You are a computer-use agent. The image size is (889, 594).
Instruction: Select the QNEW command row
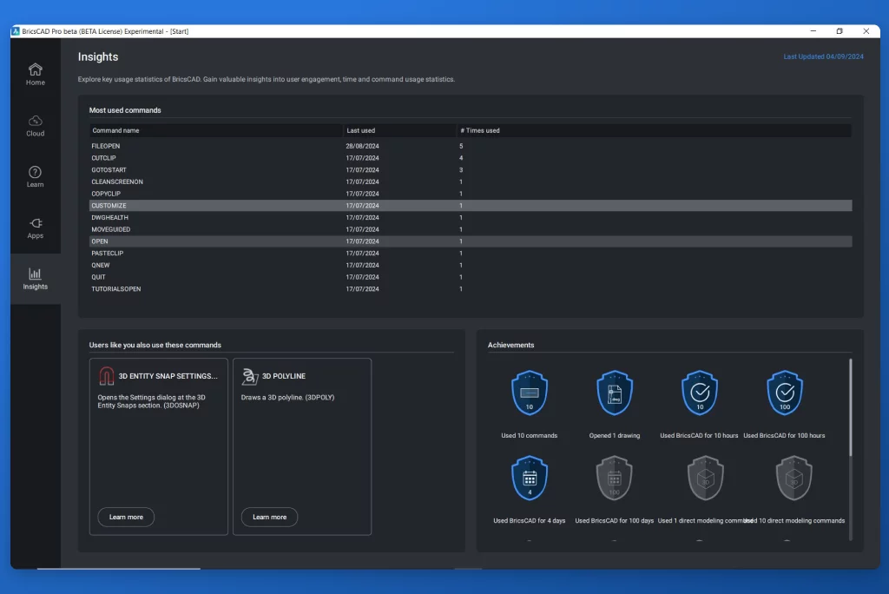[x=471, y=265]
